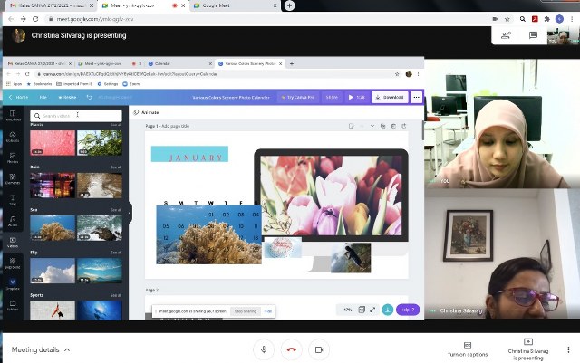Open zoom level 47% dropdown

click(347, 310)
